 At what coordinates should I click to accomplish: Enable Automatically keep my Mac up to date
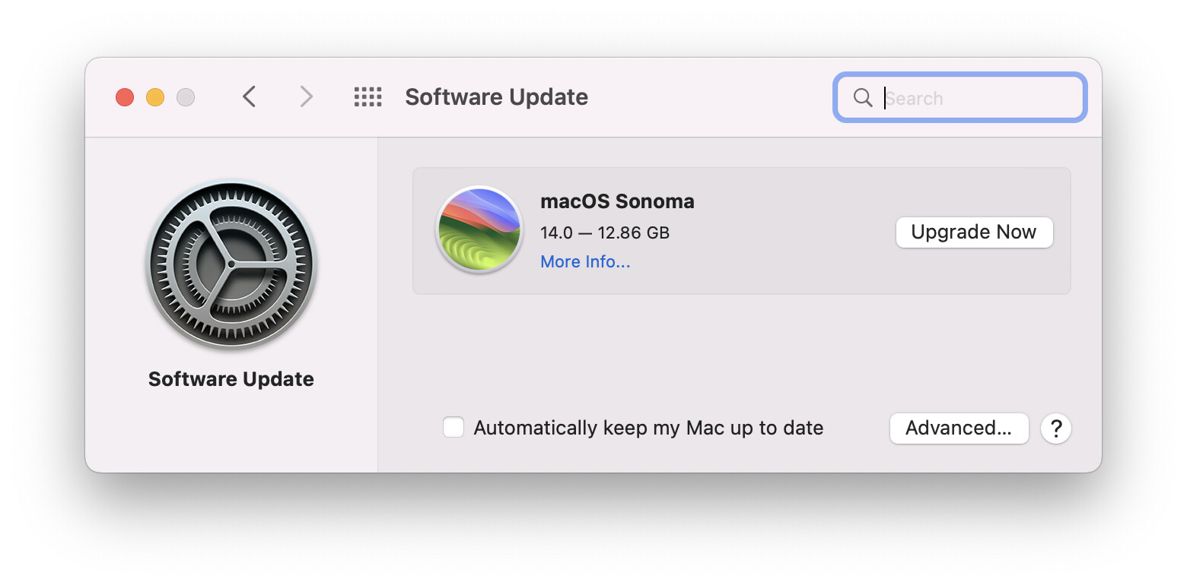pyautogui.click(x=453, y=428)
